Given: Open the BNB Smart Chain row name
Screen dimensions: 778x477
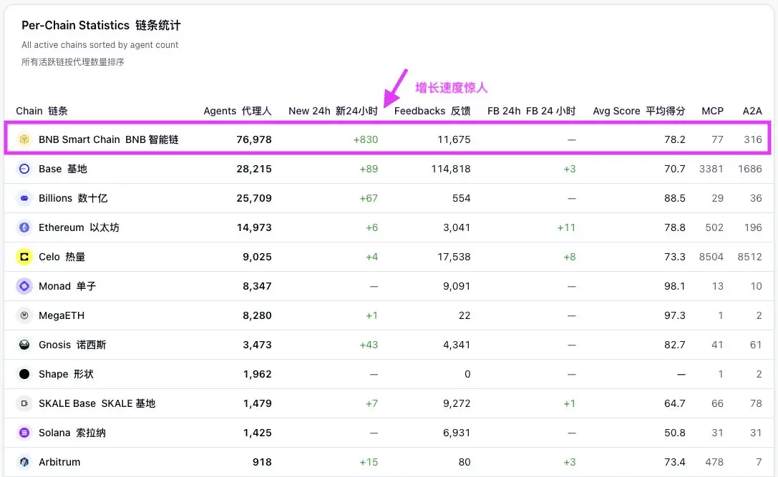Looking at the screenshot, I should coord(109,140).
